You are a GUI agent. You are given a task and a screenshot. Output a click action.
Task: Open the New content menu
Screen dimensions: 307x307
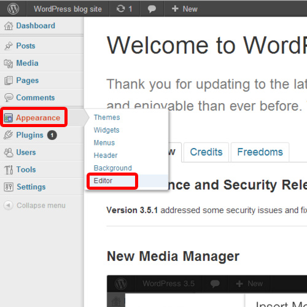184,9
